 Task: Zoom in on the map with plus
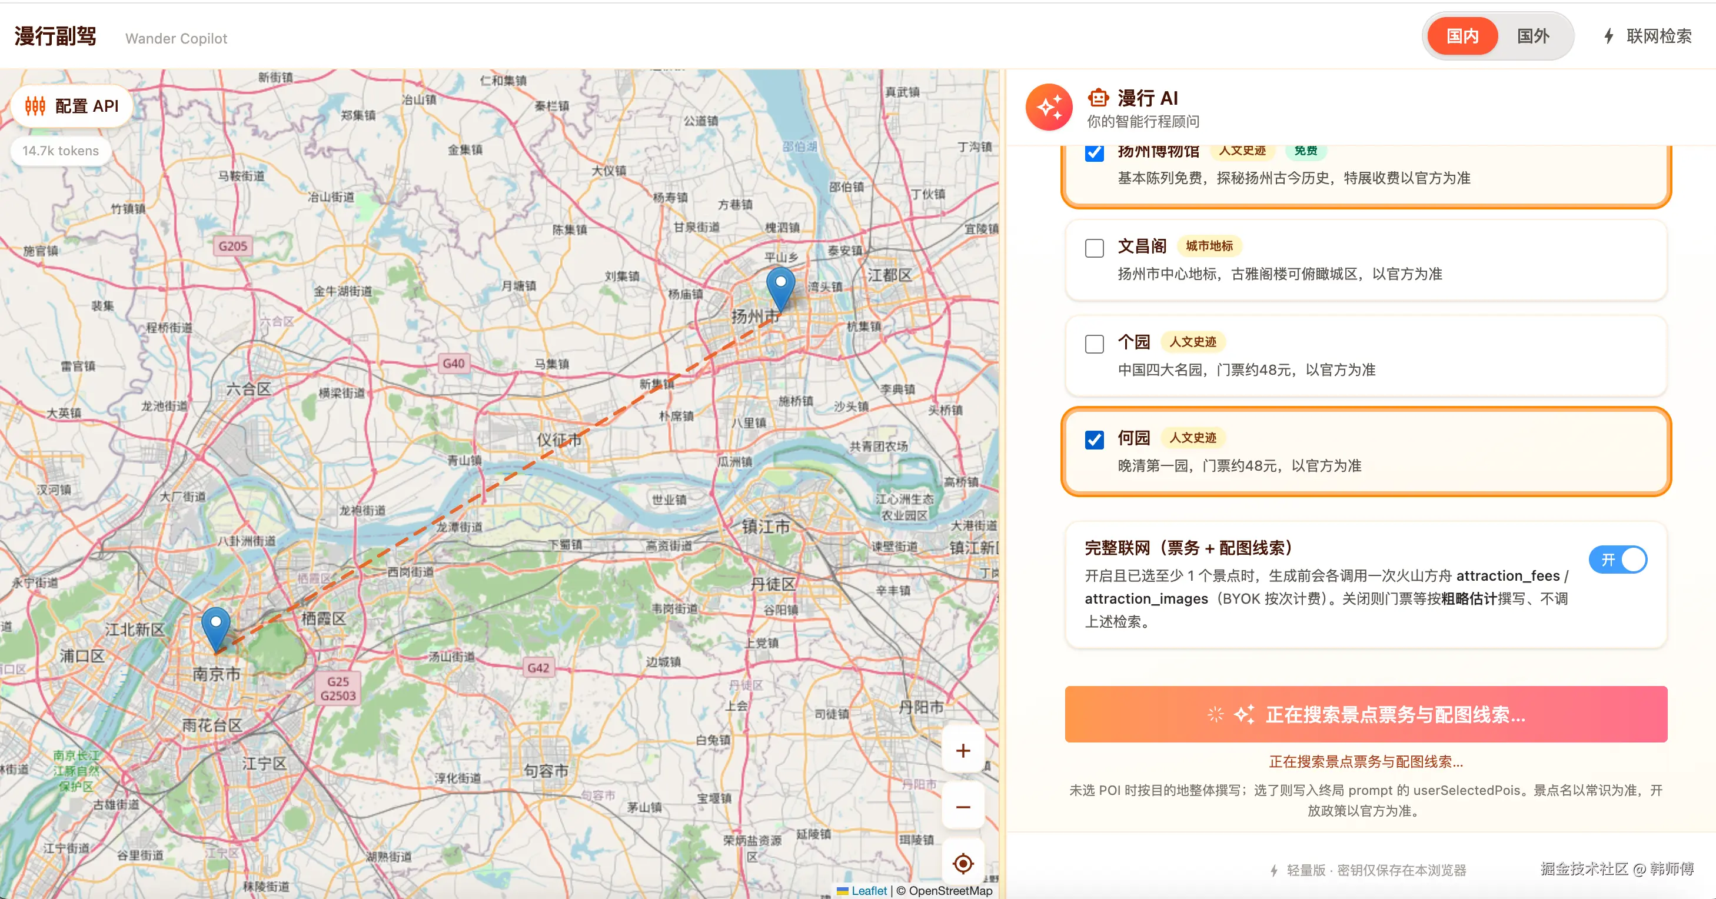pos(963,751)
